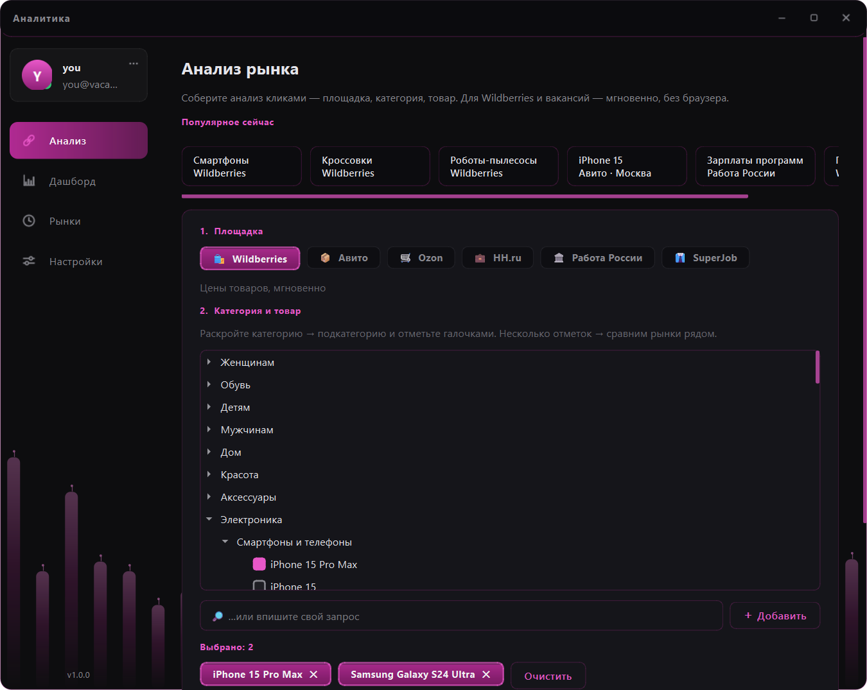The image size is (867, 690).
Task: Click the + Добавить button
Action: pos(775,616)
